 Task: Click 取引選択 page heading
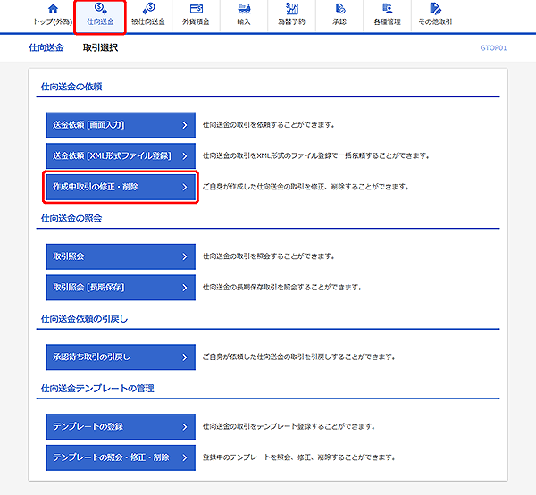click(100, 47)
